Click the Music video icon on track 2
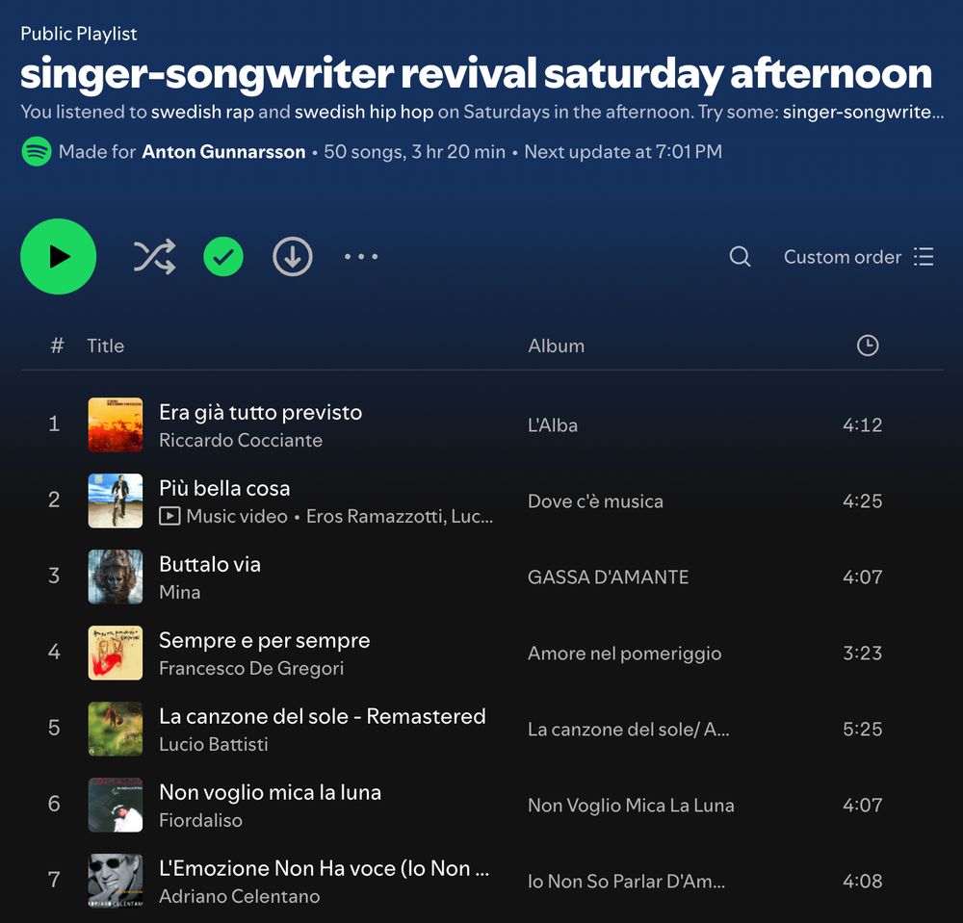Screen dimensions: 963x923 click(169, 516)
